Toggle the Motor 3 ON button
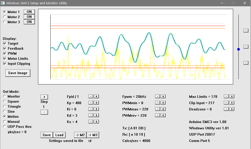The image size is (251, 149). 29,22
